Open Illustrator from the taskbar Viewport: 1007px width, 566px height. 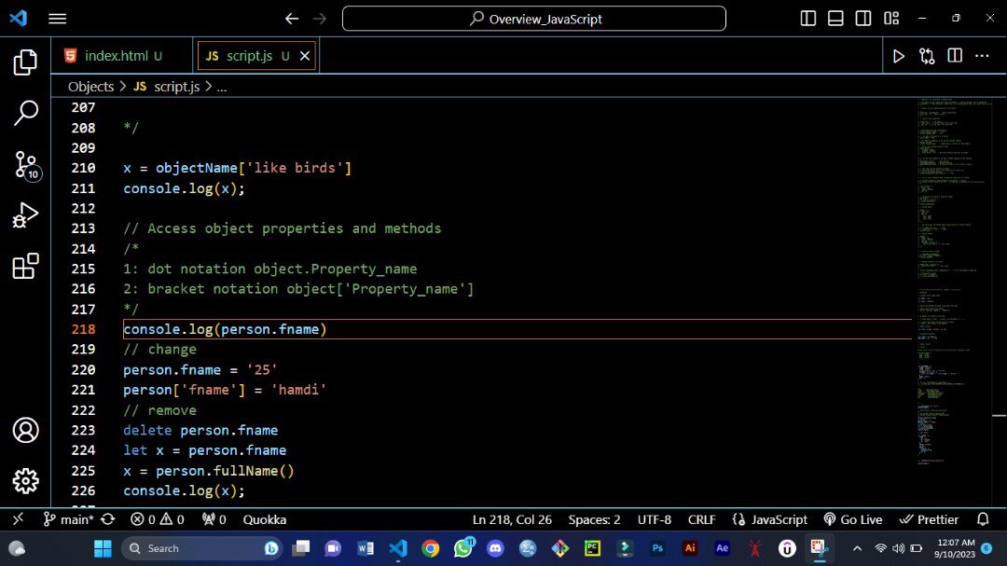pos(690,548)
